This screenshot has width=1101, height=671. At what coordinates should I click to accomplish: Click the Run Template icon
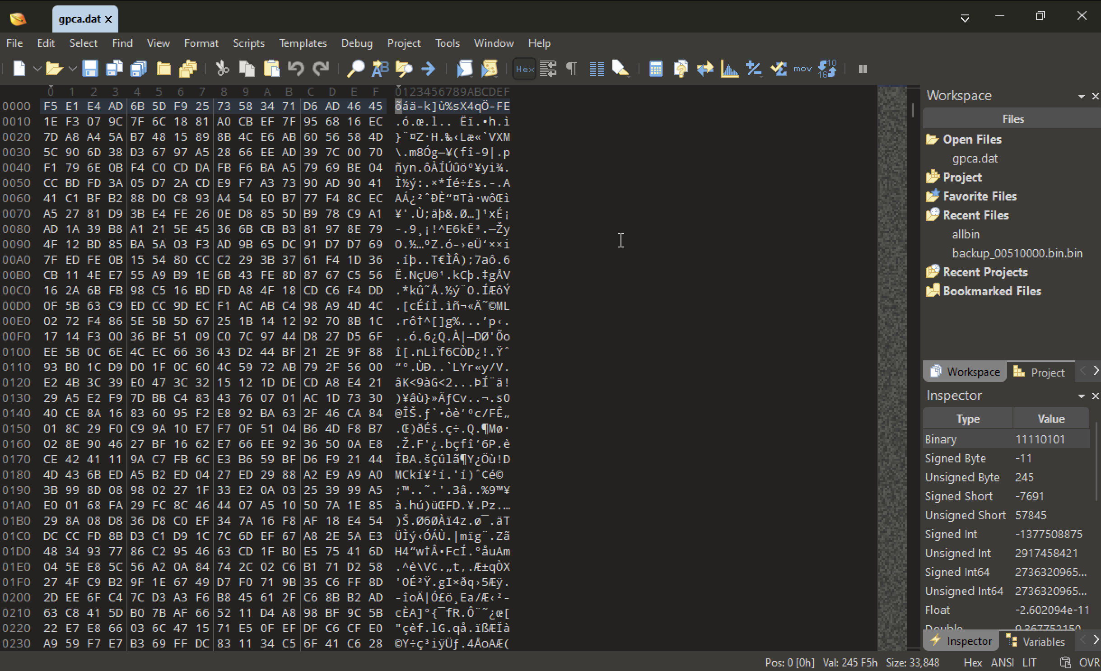(489, 69)
